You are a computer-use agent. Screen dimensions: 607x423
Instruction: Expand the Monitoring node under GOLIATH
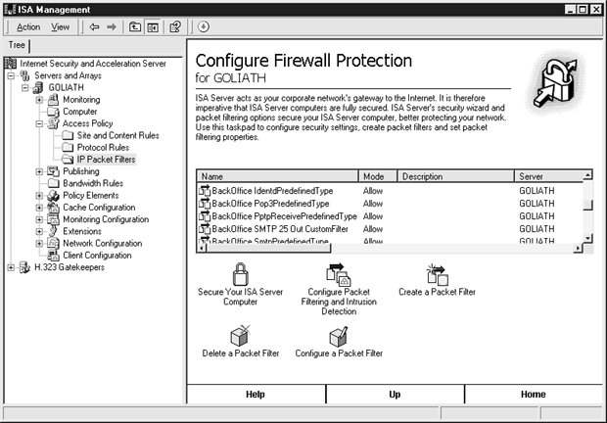39,100
